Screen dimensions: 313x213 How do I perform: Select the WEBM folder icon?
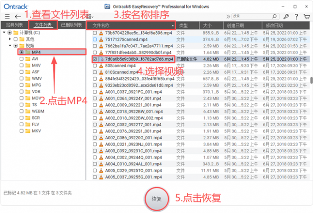pos(28,111)
